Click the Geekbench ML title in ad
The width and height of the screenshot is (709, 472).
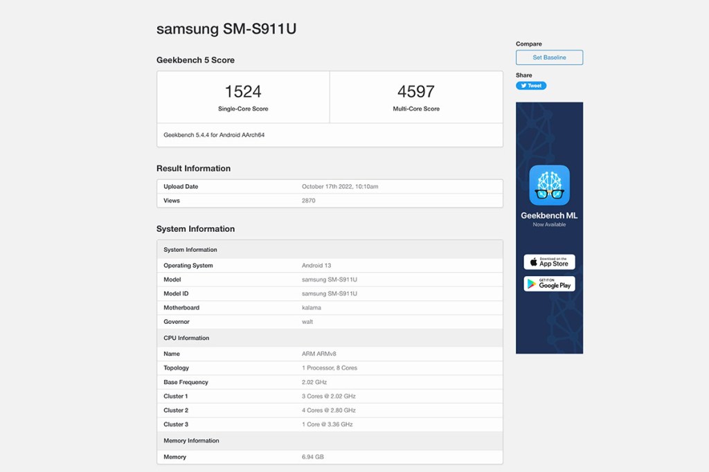549,216
